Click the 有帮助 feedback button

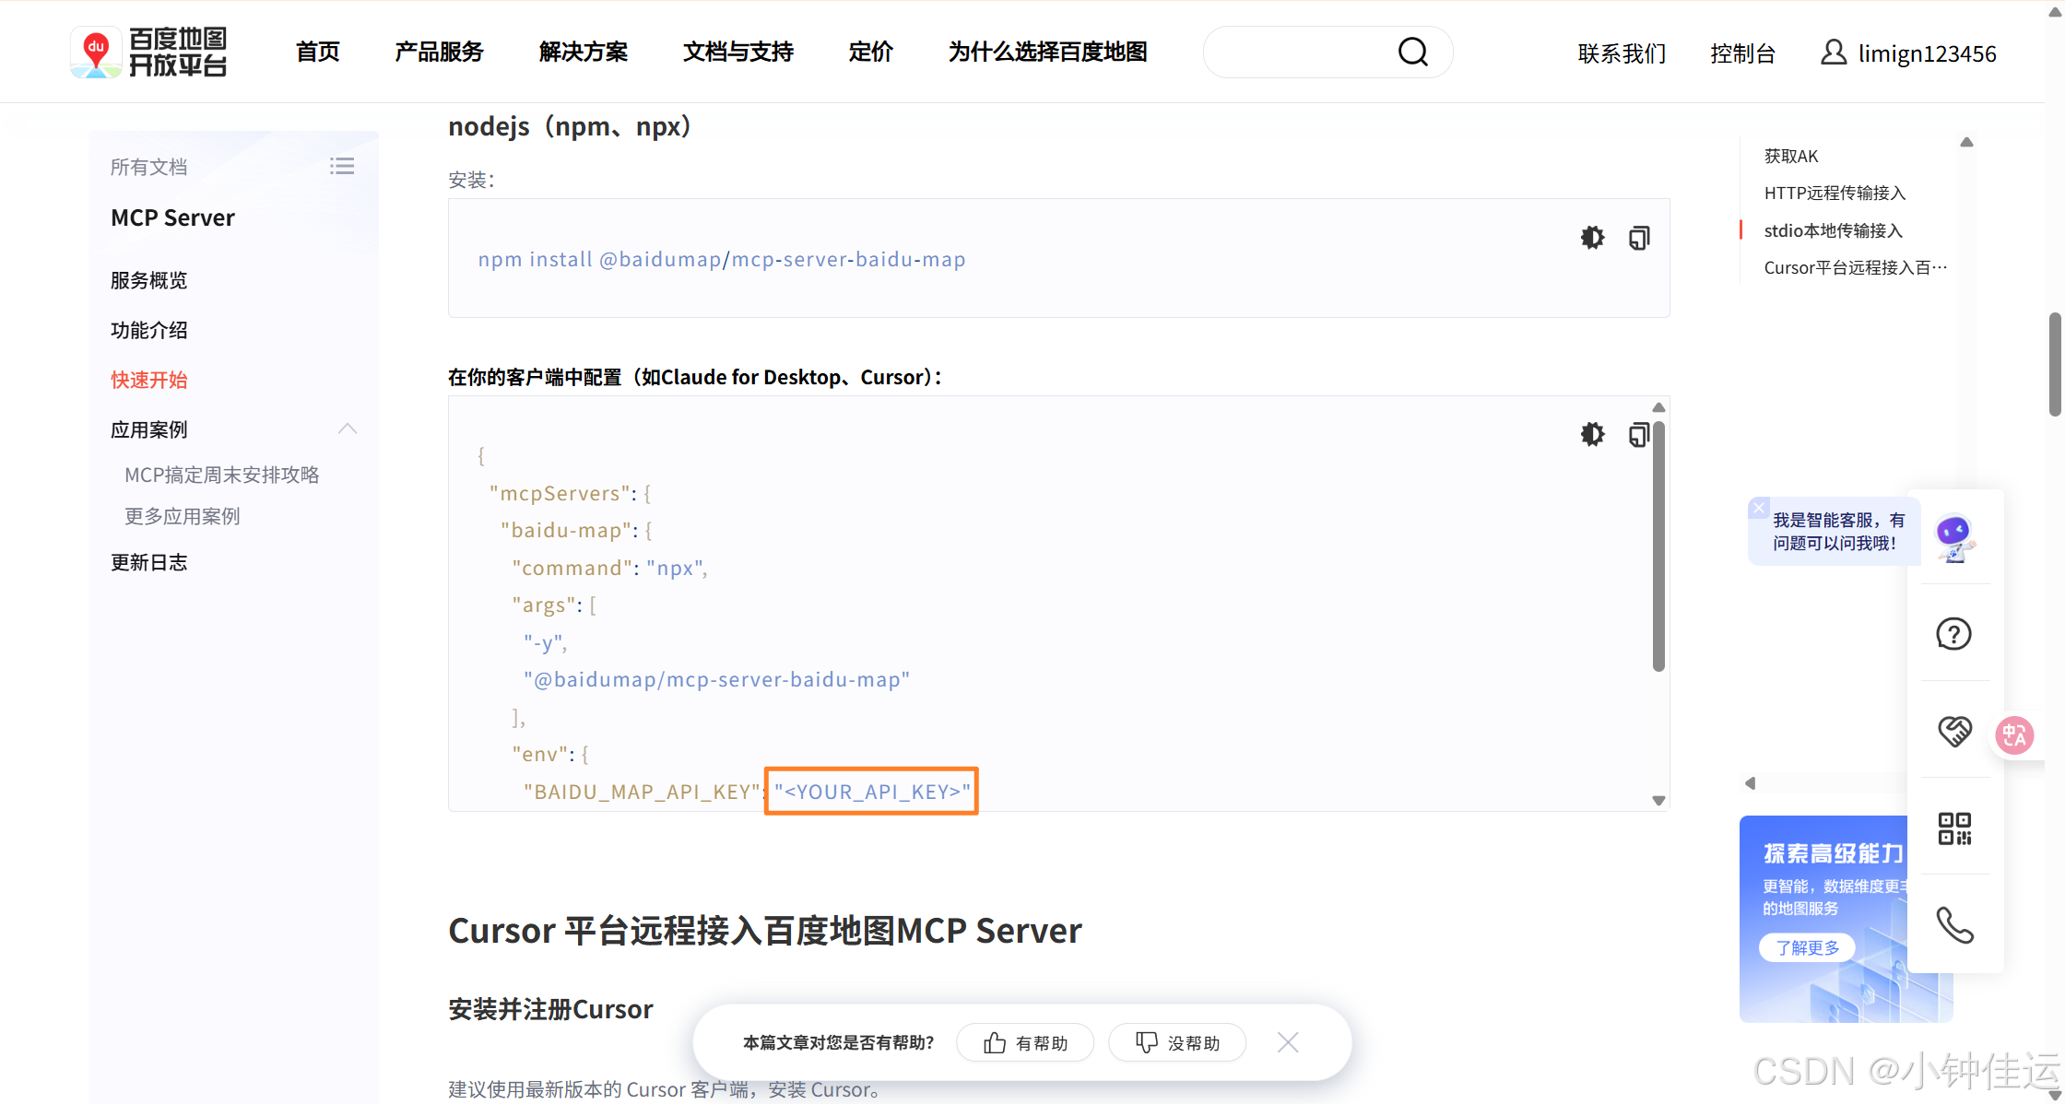[x=1025, y=1042]
